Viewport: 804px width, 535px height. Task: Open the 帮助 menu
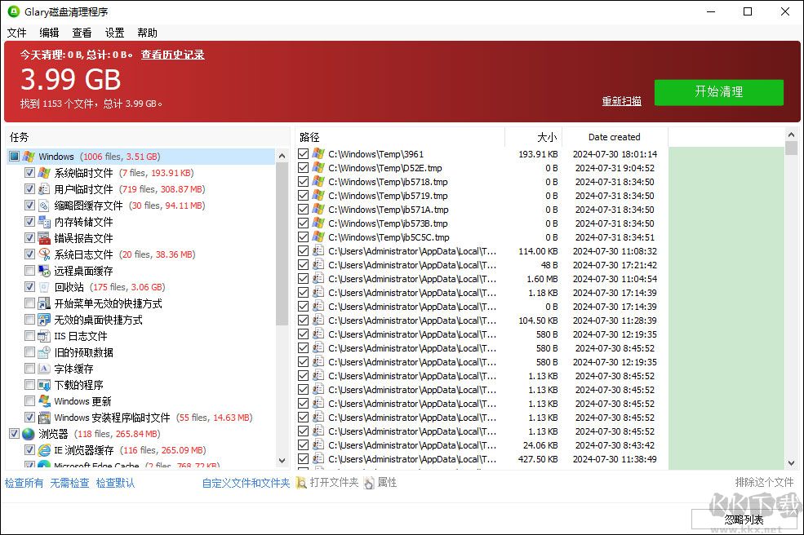coord(147,33)
